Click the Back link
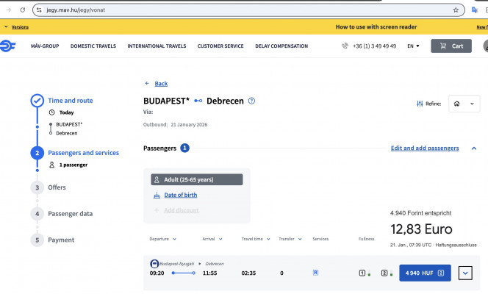Screen dimensions: 488x294 (x=157, y=83)
